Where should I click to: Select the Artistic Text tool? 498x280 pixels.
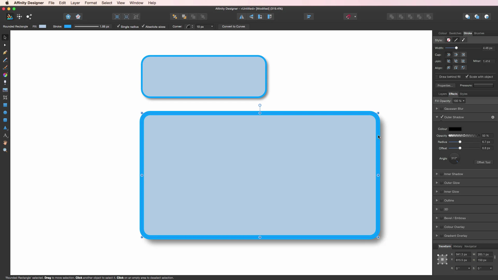point(5,135)
